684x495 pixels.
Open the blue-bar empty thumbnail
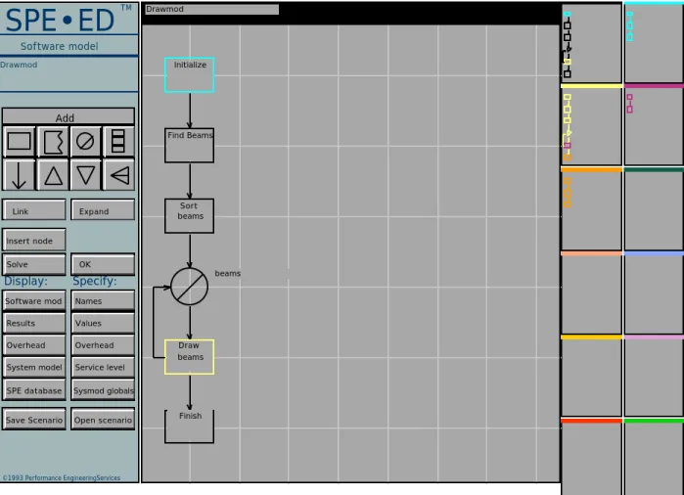point(654,292)
